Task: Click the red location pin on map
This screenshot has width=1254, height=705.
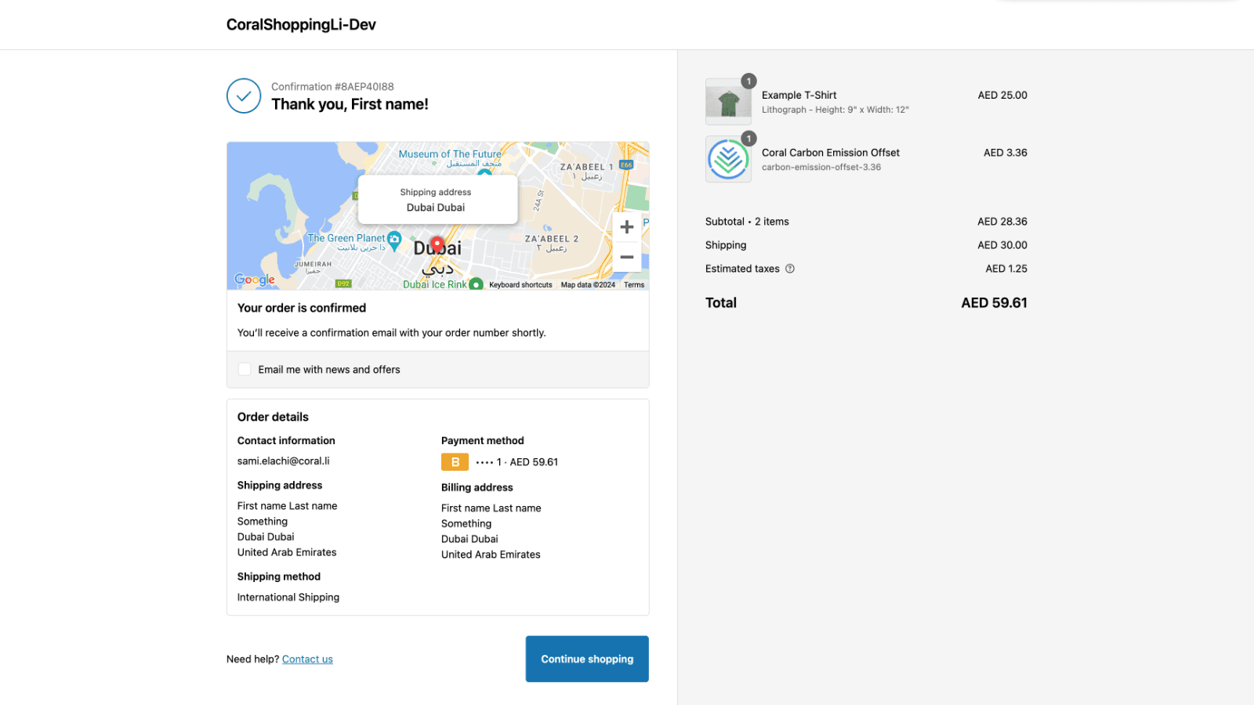Action: click(437, 244)
